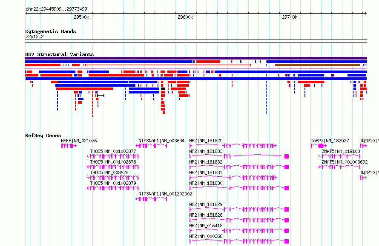The image size is (379, 246).
Task: Open NF2|NM_181828 transcript label
Action: pos(206,215)
